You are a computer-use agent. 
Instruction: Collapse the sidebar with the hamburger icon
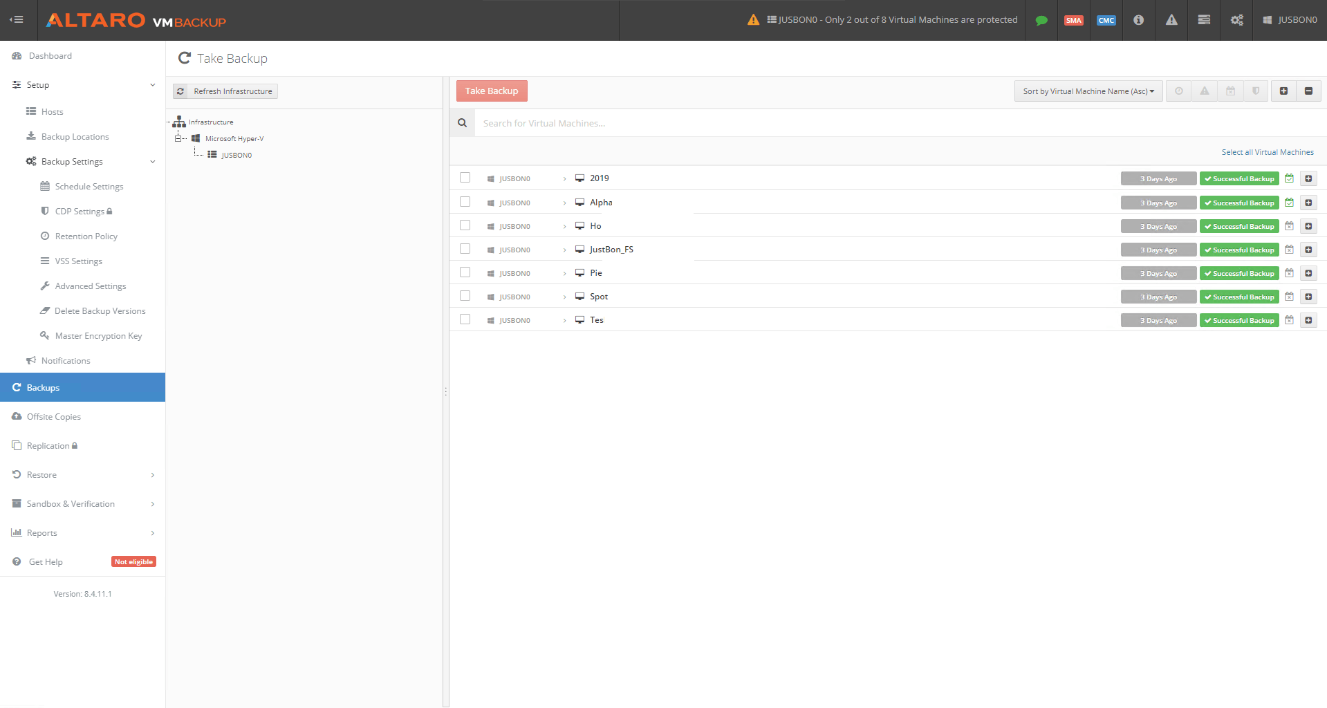coord(17,19)
